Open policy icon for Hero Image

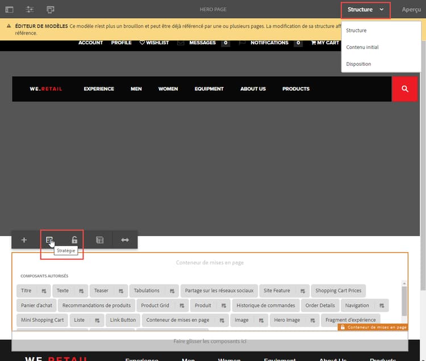[x=313, y=320]
